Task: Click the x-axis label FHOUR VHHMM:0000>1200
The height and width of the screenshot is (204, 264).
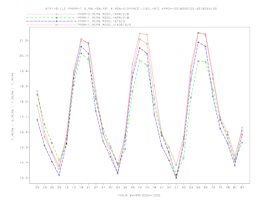Action: coord(139,195)
